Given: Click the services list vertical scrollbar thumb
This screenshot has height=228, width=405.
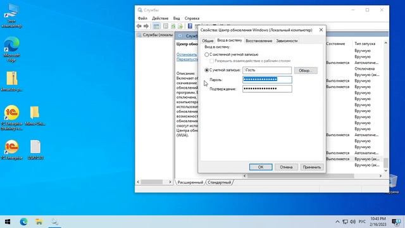Looking at the screenshot, I should coord(385,163).
